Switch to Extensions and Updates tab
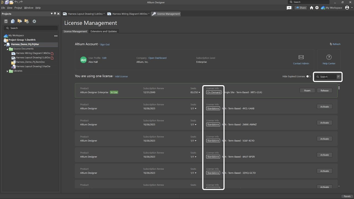This screenshot has width=354, height=199. click(104, 32)
